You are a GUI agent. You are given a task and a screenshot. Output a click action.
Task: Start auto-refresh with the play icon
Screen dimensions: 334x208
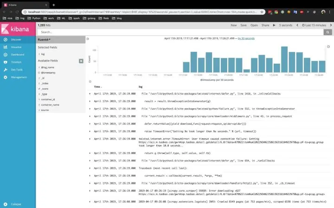point(274,25)
